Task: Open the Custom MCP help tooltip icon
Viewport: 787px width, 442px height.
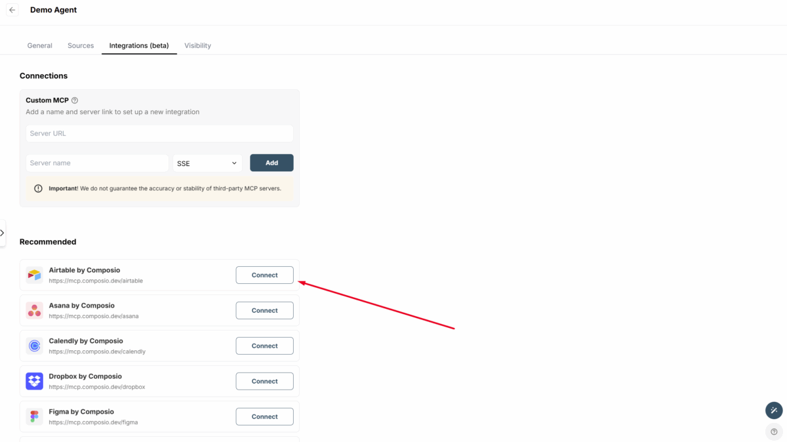Action: [74, 100]
